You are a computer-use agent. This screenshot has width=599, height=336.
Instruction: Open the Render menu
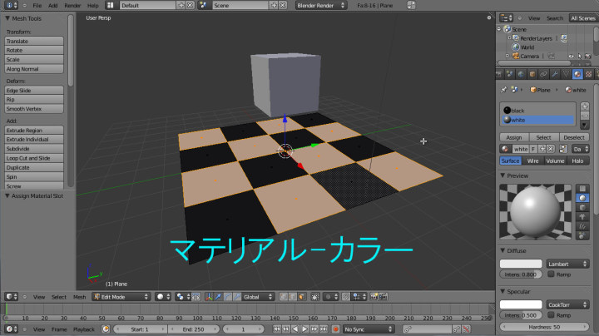[73, 5]
